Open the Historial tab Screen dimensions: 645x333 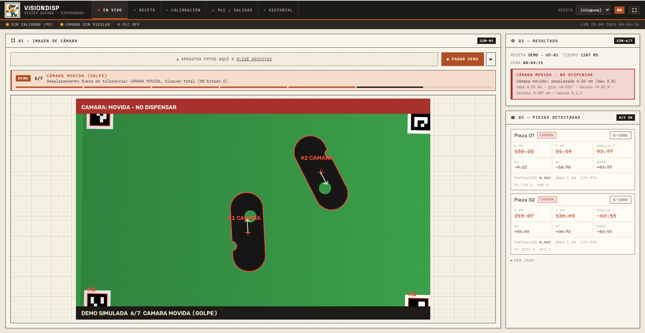pyautogui.click(x=278, y=10)
